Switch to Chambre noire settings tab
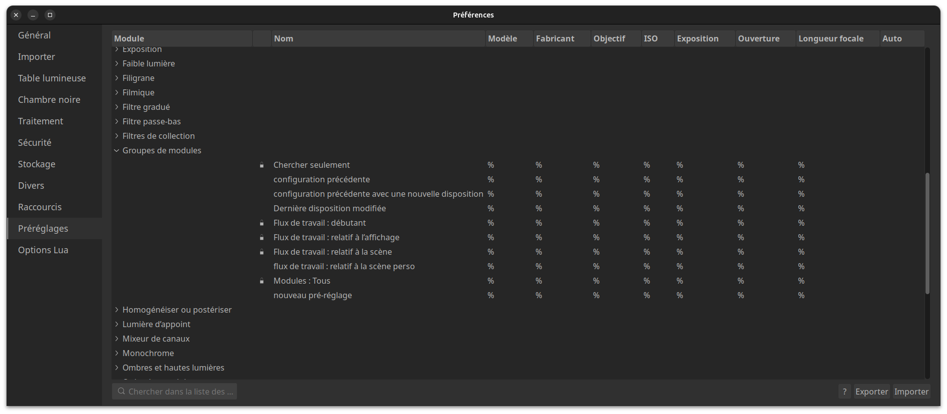Image resolution: width=947 pixels, height=414 pixels. click(49, 99)
